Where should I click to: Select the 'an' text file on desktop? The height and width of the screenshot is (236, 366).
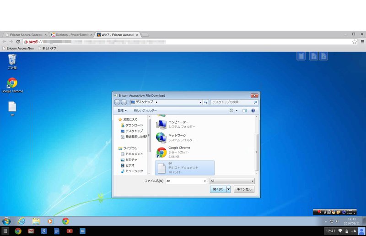click(12, 108)
